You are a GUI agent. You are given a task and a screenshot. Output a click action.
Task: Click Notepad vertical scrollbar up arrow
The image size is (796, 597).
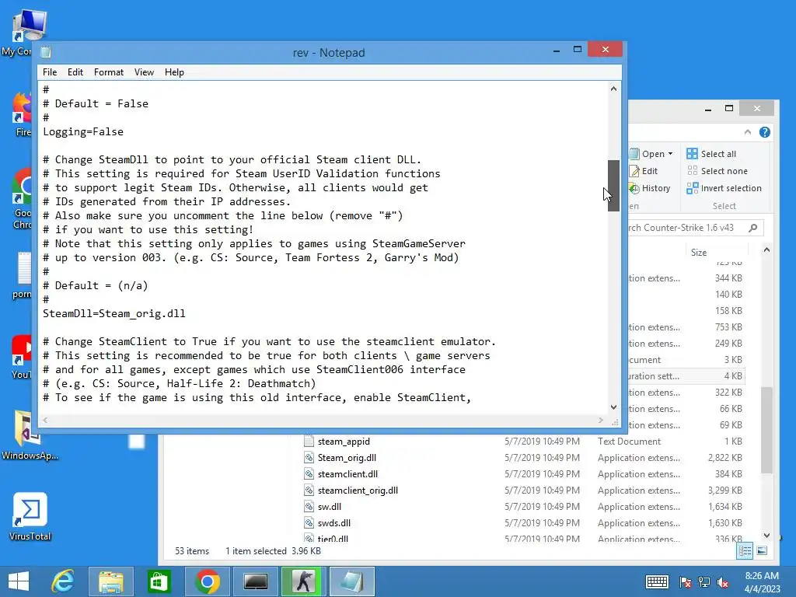click(x=613, y=89)
